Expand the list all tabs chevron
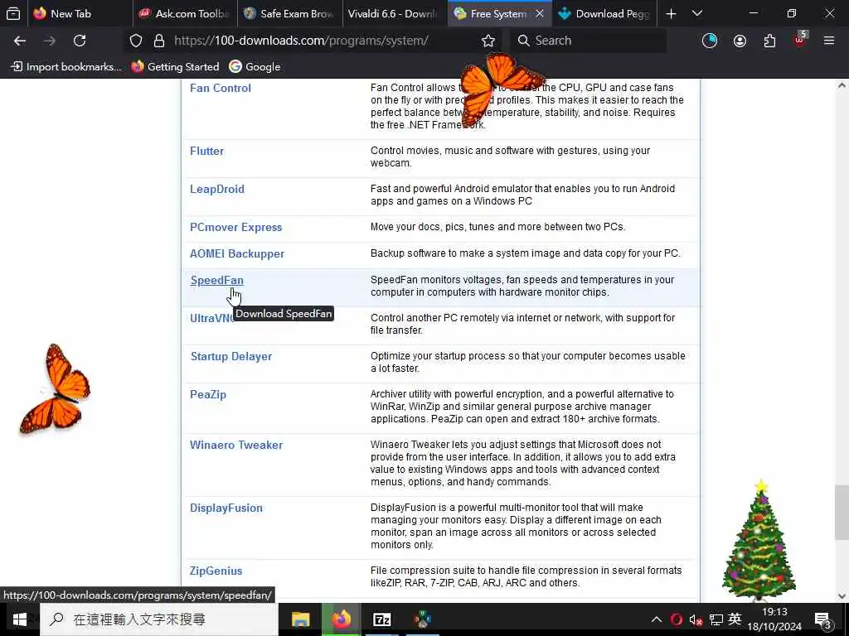 point(697,13)
